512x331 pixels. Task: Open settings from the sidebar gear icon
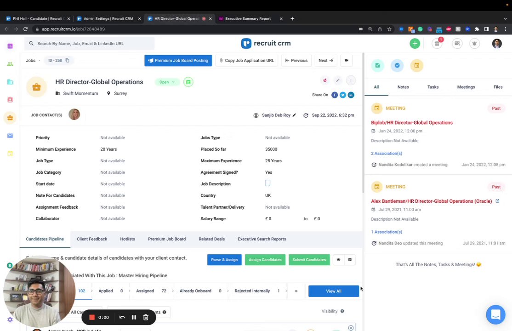(10, 320)
